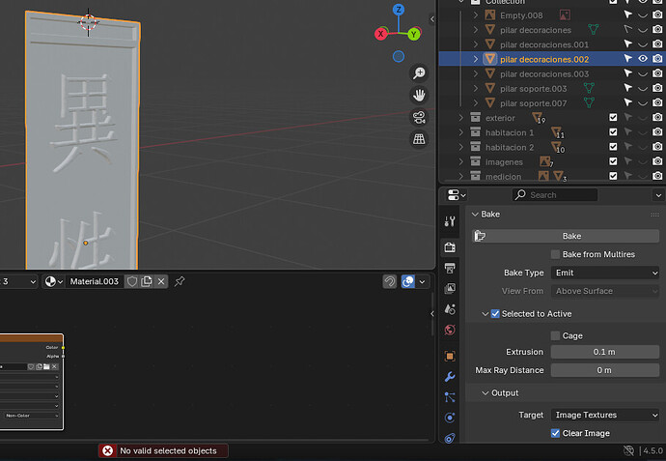Click the blue Z axis gizmo
This screenshot has height=461, width=666.
[x=399, y=10]
